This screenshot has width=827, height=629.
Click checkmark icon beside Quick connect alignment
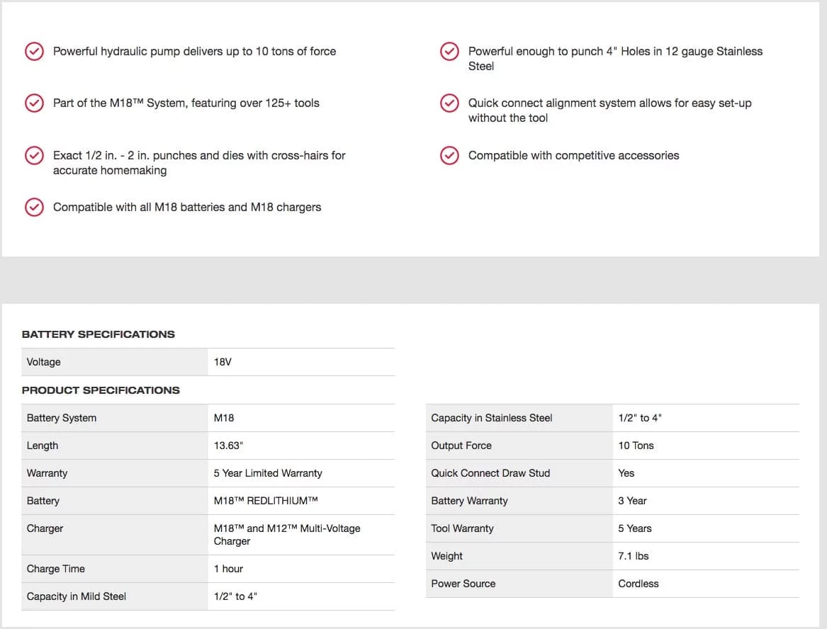449,103
